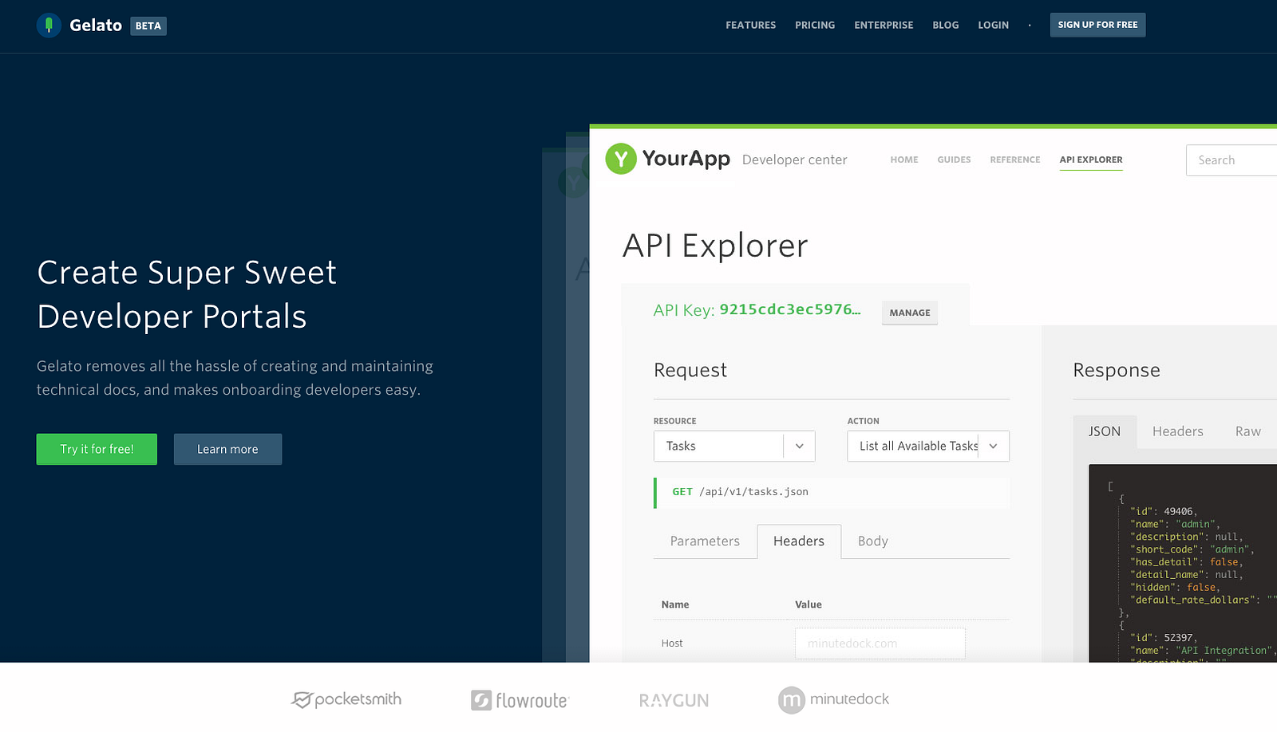
Task: Open Reference in the Developer center nav
Action: (x=1015, y=159)
